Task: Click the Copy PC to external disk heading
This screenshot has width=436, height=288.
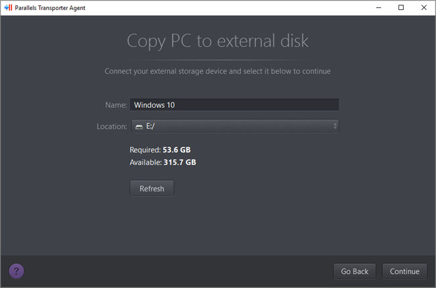Action: coord(218,41)
